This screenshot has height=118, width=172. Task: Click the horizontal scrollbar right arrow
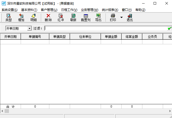tap(170, 111)
